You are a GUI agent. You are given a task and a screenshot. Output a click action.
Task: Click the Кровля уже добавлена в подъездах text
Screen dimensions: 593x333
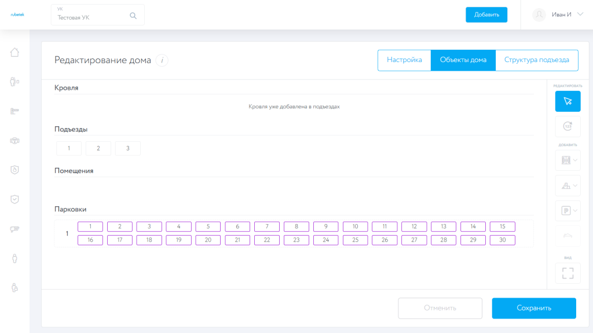coord(294,107)
